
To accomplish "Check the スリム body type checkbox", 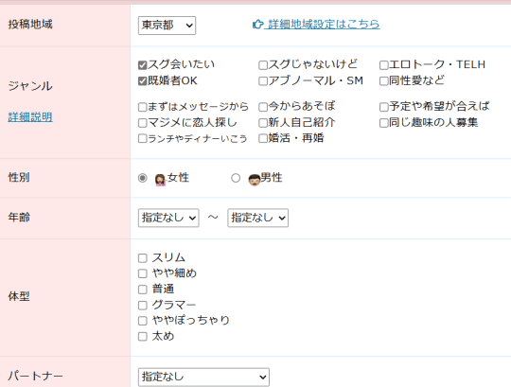I will point(142,258).
